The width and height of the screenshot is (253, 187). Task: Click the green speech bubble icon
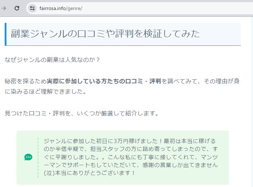click(x=28, y=157)
